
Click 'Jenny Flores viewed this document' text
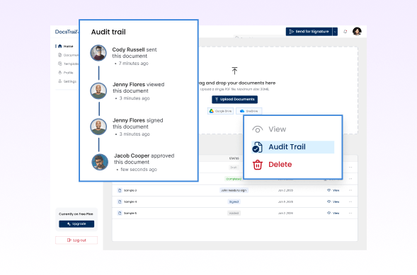tap(138, 88)
